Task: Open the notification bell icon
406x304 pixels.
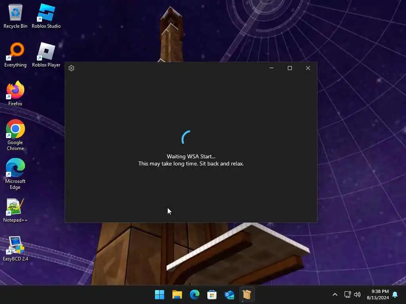Action: (395, 294)
